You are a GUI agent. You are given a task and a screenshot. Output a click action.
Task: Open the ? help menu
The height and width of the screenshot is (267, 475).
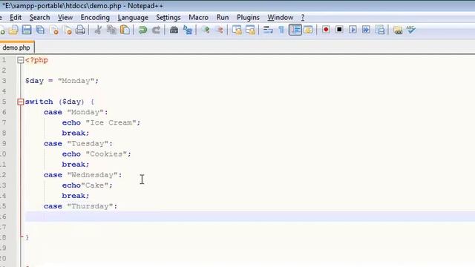point(302,17)
